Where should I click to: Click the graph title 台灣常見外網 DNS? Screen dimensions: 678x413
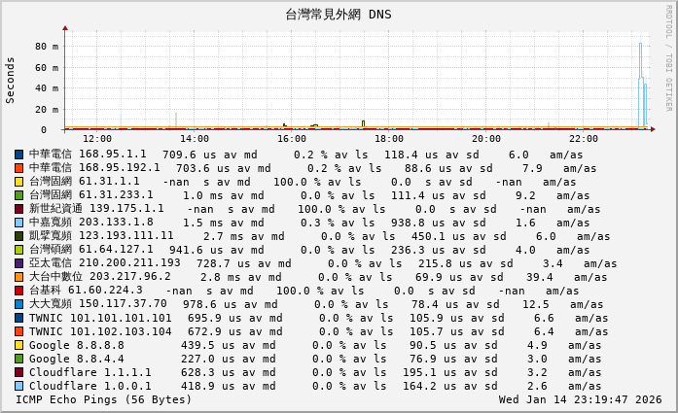click(339, 15)
